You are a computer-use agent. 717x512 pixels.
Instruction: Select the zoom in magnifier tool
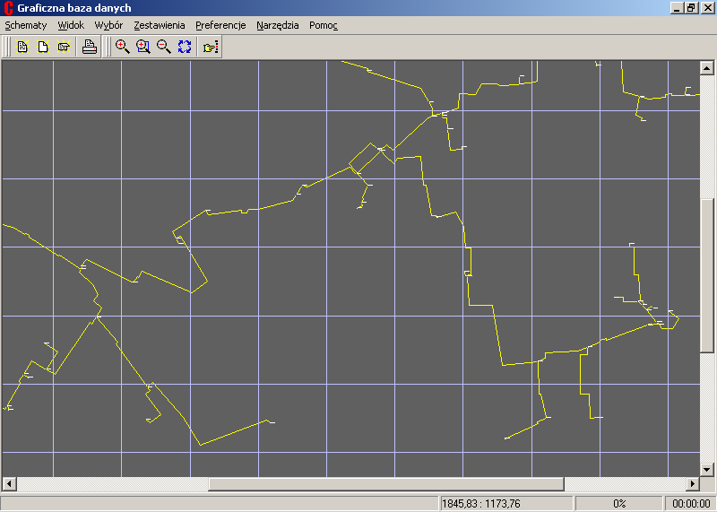click(123, 48)
